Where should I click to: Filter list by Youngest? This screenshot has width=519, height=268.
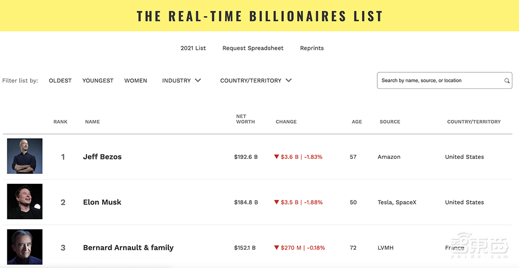tap(98, 81)
